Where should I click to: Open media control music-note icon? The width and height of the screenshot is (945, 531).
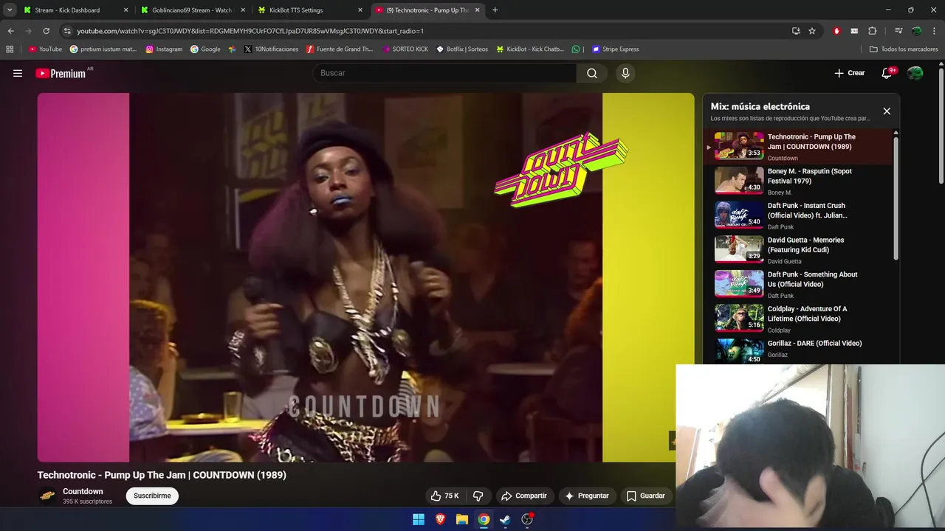898,31
